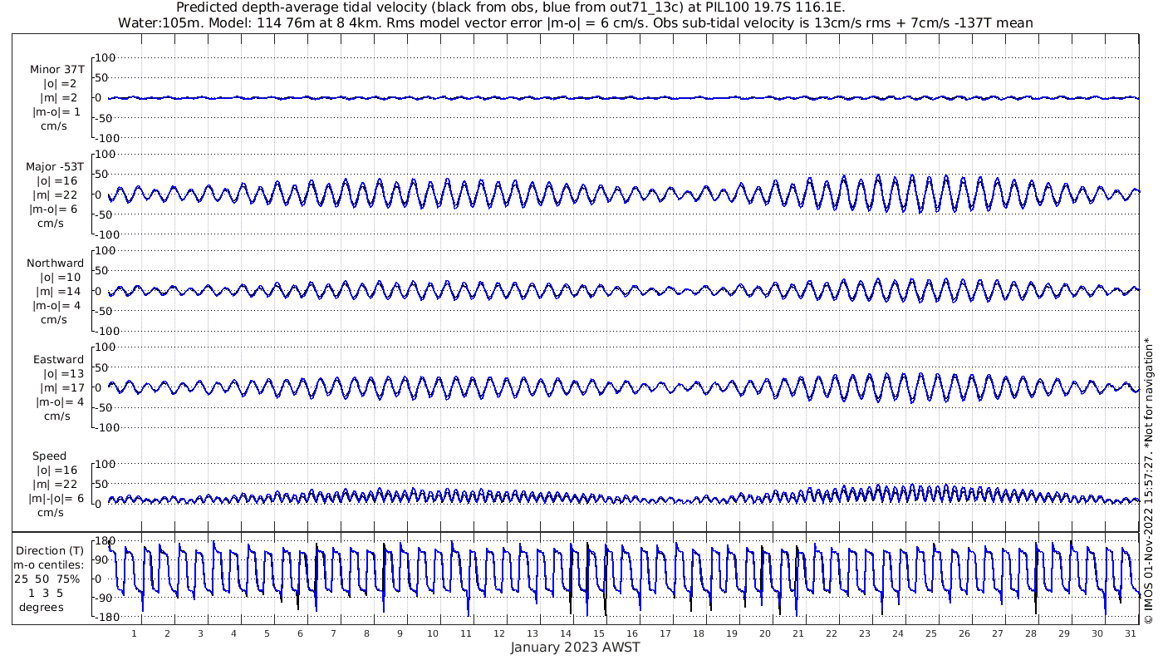Viewport: 1163px width, 665px height.
Task: Click the 'Speed' panel label
Action: pos(49,456)
